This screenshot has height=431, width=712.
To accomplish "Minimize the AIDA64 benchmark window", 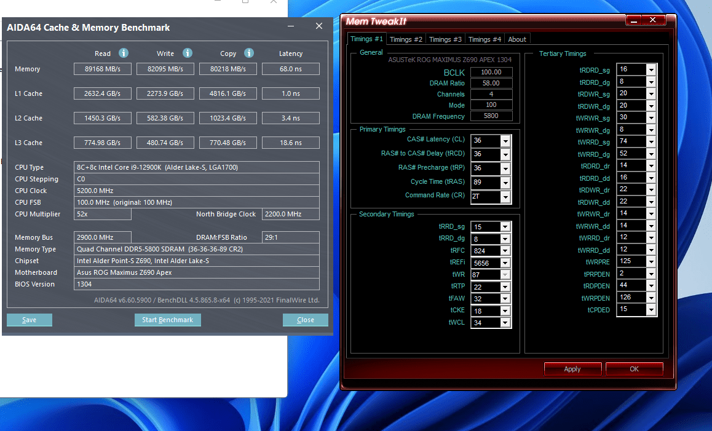I will [x=291, y=26].
